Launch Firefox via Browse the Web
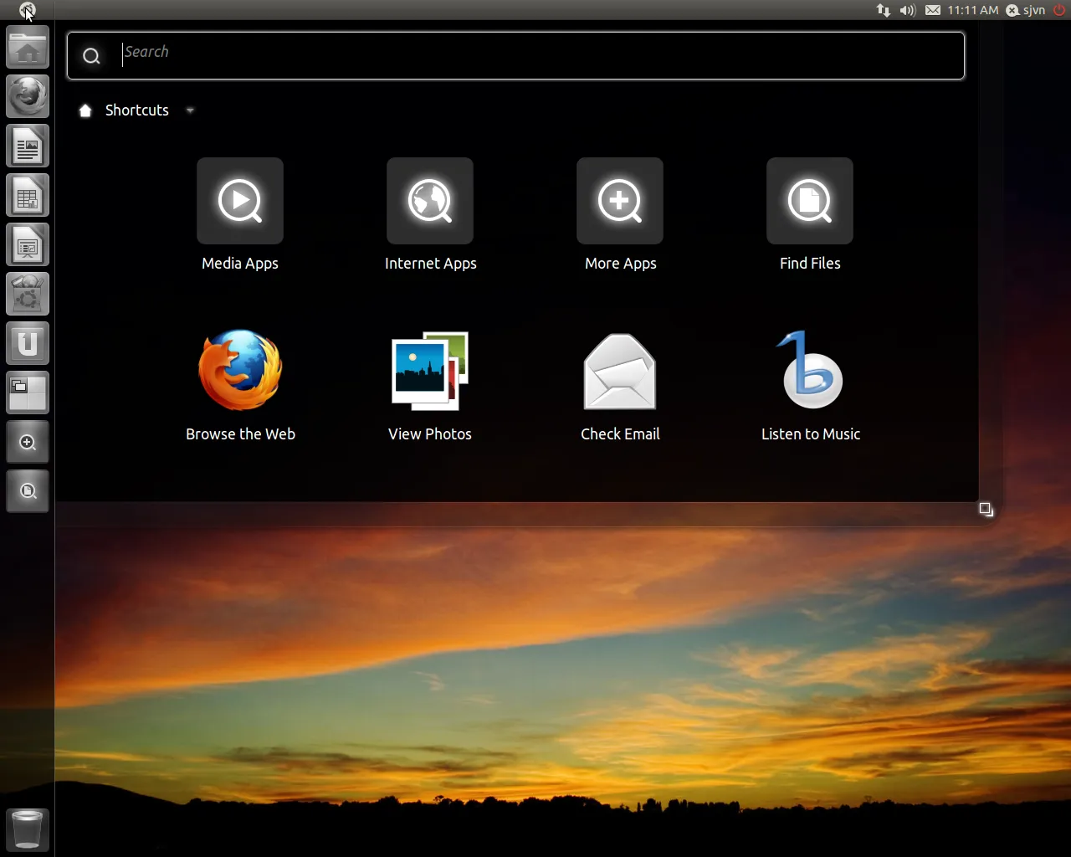Screen dimensions: 1071x857 click(x=240, y=371)
